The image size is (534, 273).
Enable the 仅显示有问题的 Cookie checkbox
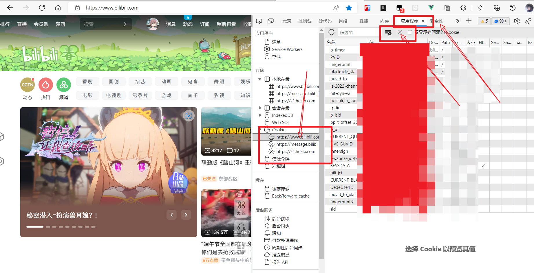click(410, 32)
